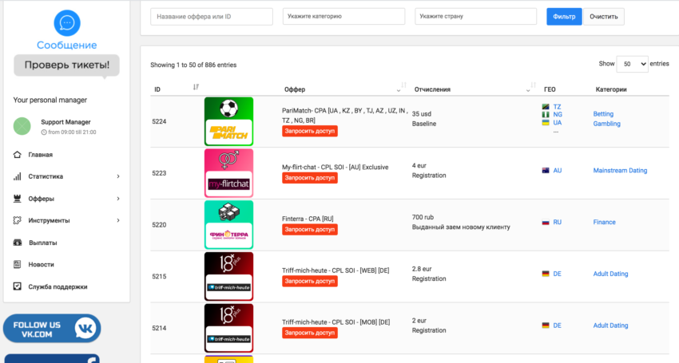Open Новости menu item

pyautogui.click(x=41, y=264)
